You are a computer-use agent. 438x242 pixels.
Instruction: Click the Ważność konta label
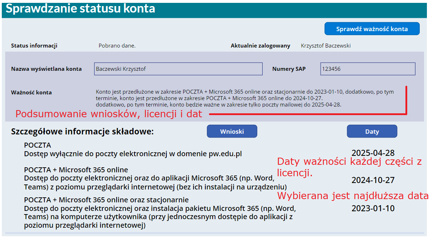pyautogui.click(x=31, y=92)
